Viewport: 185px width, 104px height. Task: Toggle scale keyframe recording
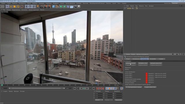pyautogui.click(x=110, y=88)
